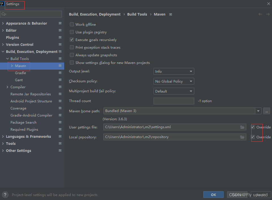Select Plugins in settings tree

[x=12, y=38]
